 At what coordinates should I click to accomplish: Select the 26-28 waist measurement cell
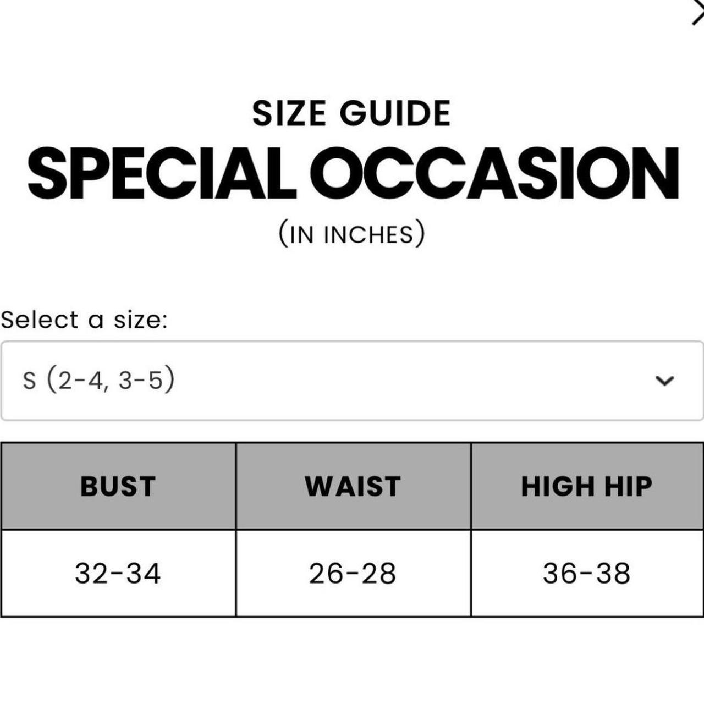353,573
